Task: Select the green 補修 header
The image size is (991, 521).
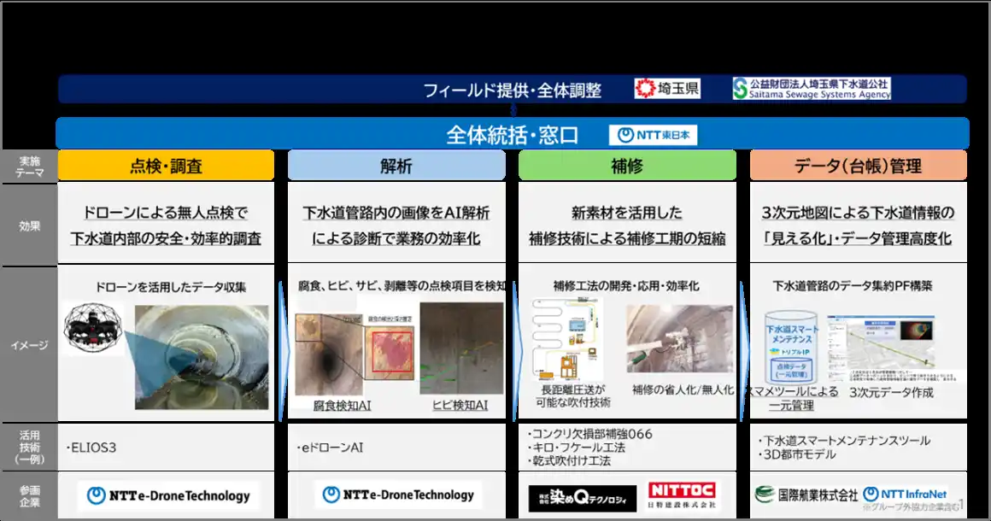Action: 627,166
